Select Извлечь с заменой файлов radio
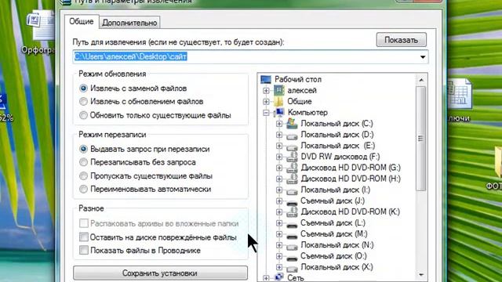The height and width of the screenshot is (282, 502). (83, 89)
